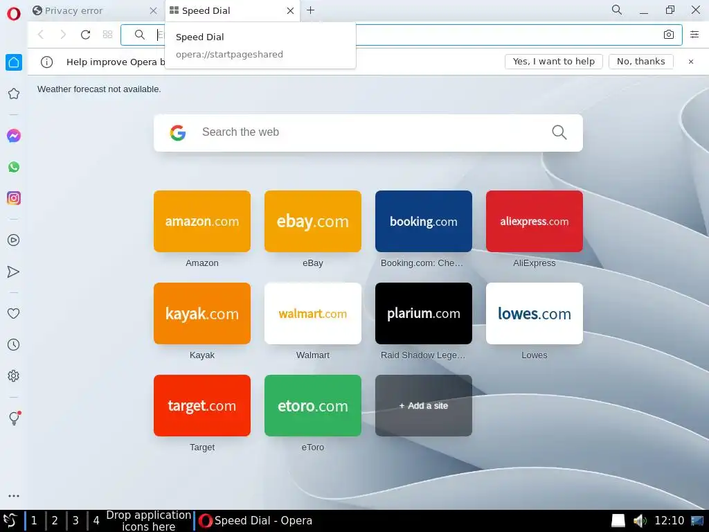The width and height of the screenshot is (709, 532).
Task: Take a Snapshot with camera icon
Action: 669,35
